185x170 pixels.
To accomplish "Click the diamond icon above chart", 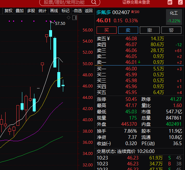I will point(68,18).
